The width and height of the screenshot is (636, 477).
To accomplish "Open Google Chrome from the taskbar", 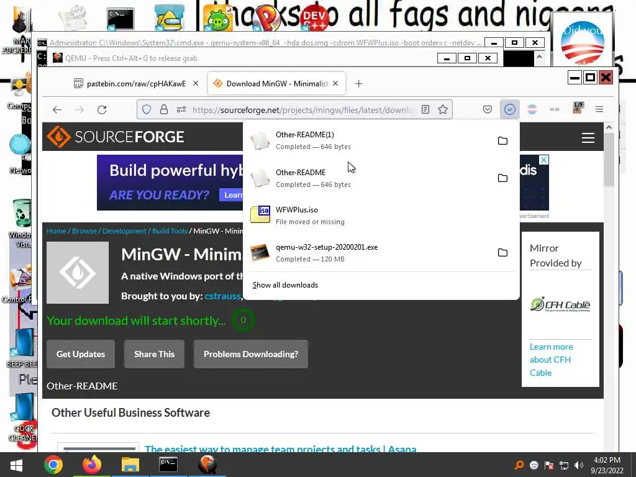I will (53, 465).
